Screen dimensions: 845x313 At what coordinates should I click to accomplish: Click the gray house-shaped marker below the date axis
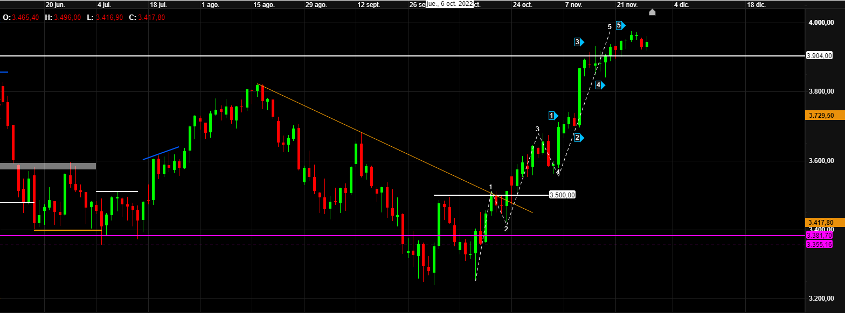[x=652, y=12]
